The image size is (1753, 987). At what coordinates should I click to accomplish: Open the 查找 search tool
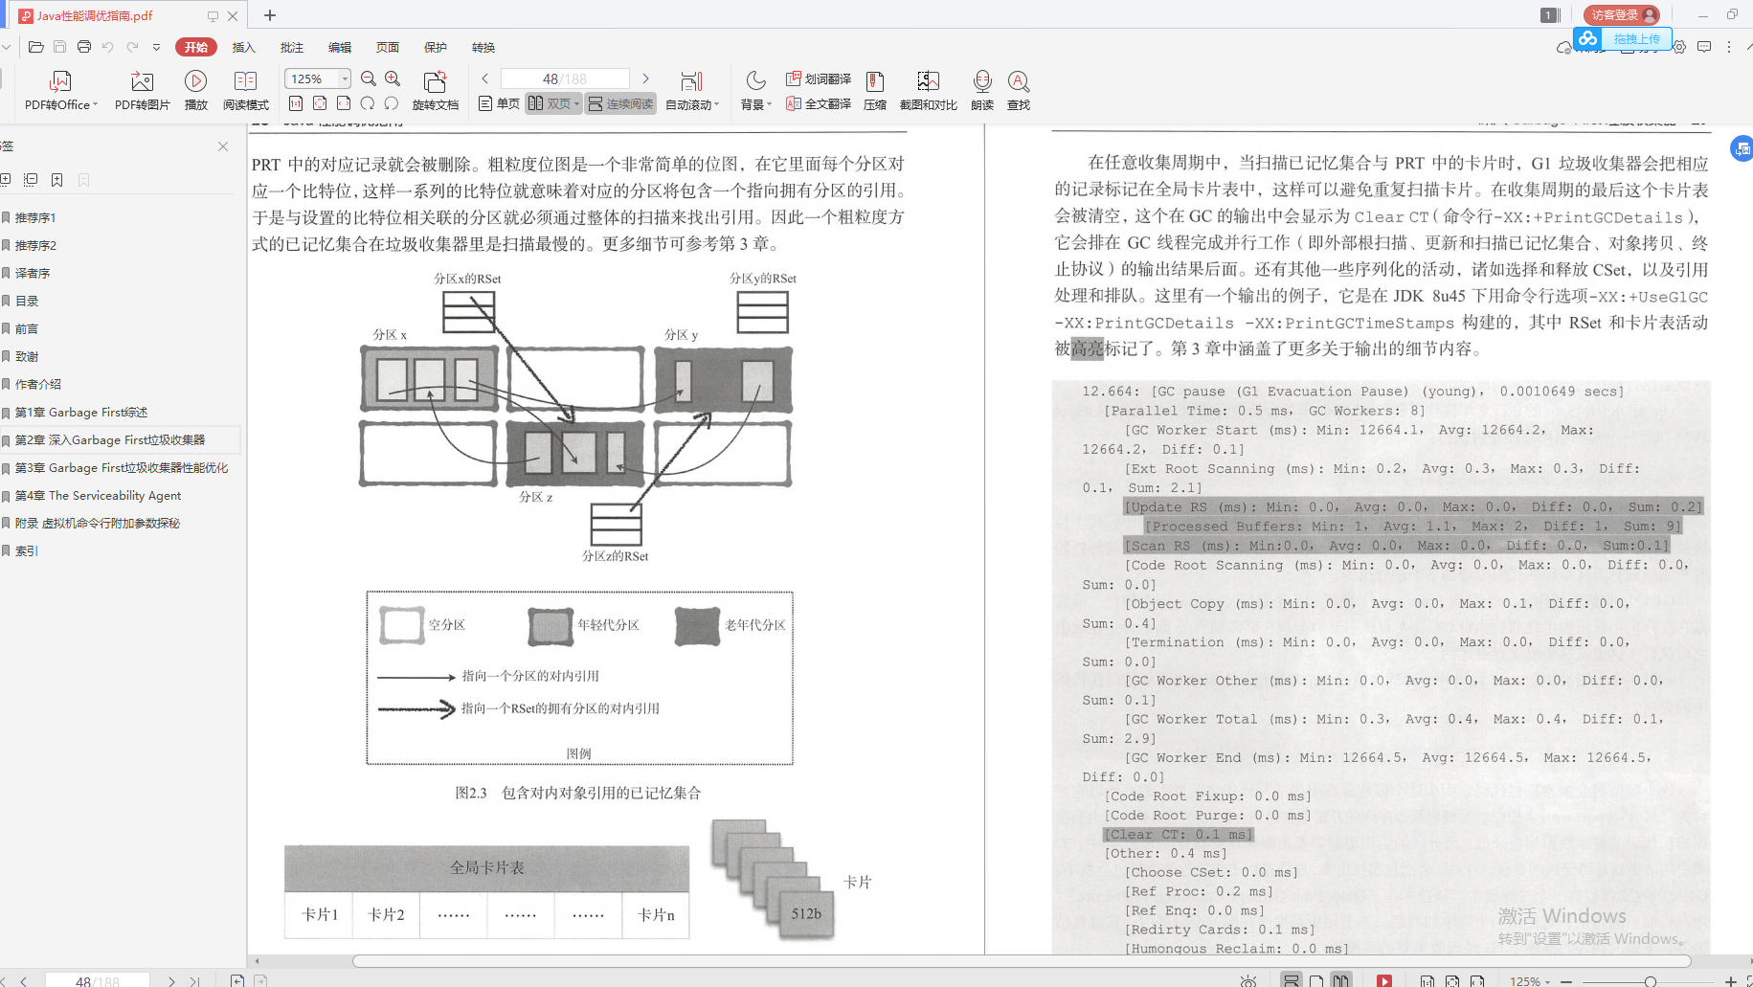point(1019,81)
